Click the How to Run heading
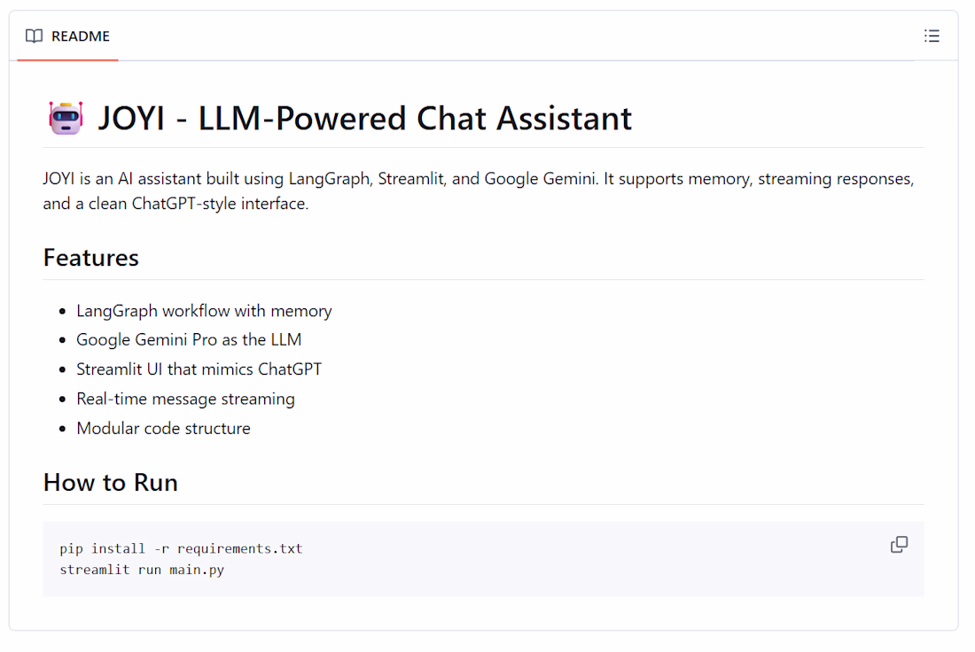 click(x=111, y=483)
